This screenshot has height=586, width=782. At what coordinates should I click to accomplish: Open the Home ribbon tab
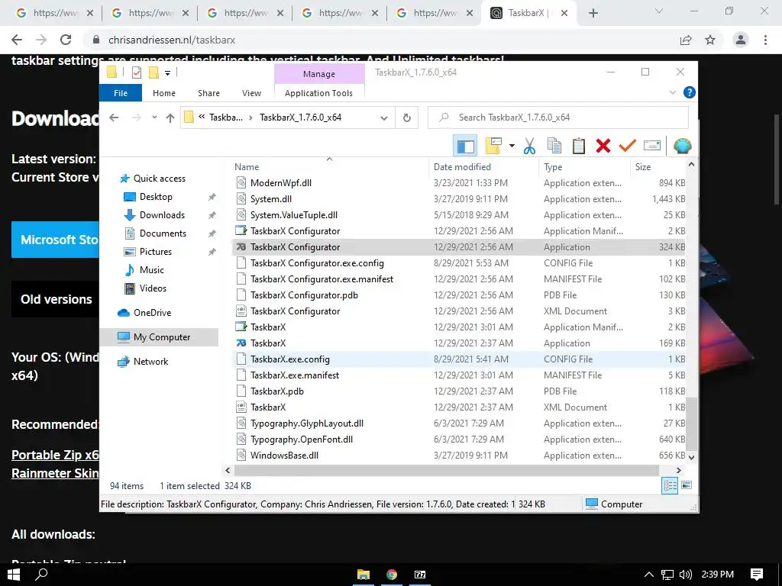pos(164,93)
